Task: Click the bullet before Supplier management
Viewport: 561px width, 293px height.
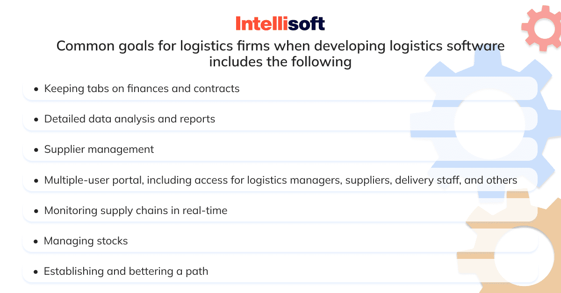Action: click(36, 150)
